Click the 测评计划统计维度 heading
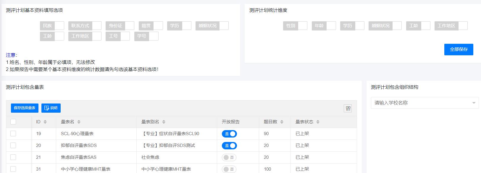The width and height of the screenshot is (481, 173). tap(268, 10)
